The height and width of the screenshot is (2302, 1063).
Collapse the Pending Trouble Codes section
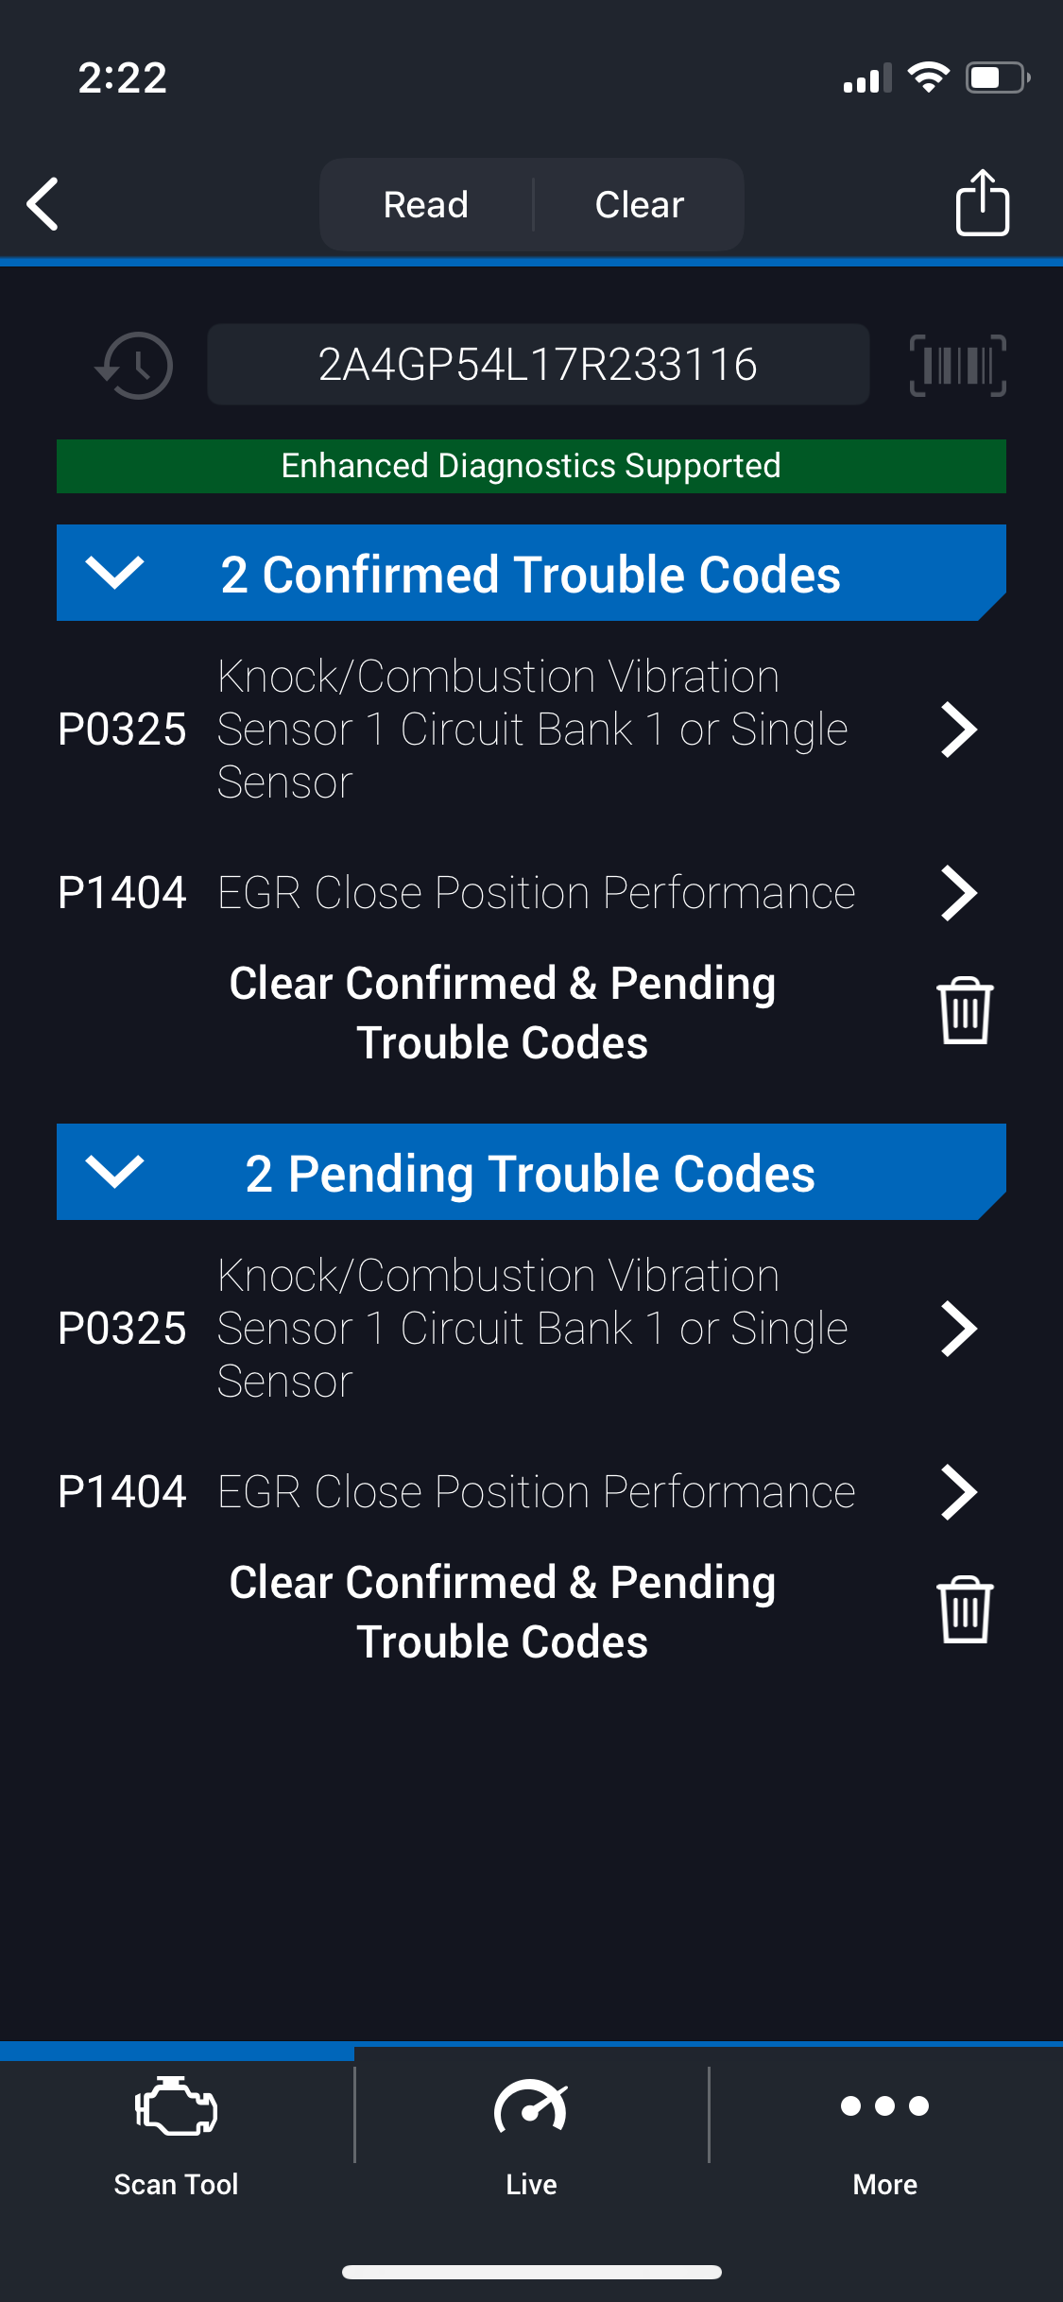coord(114,1172)
